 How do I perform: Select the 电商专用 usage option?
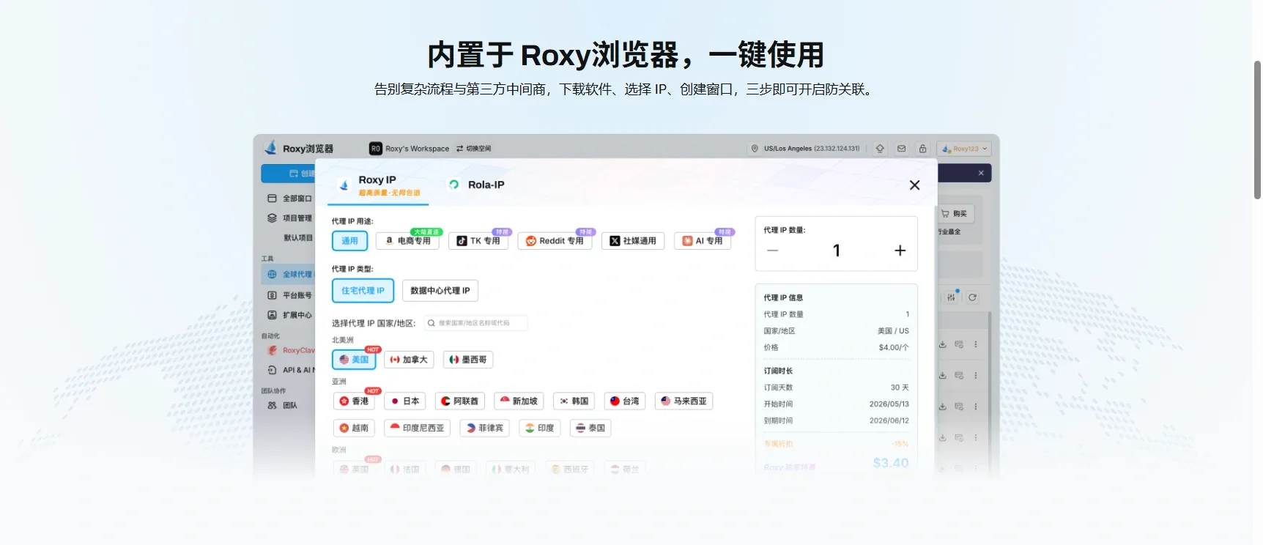[x=408, y=241]
